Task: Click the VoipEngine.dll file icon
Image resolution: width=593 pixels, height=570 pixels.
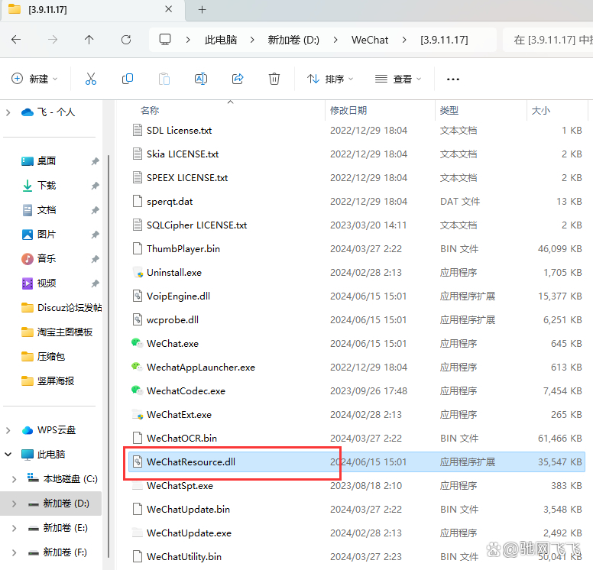Action: 138,296
